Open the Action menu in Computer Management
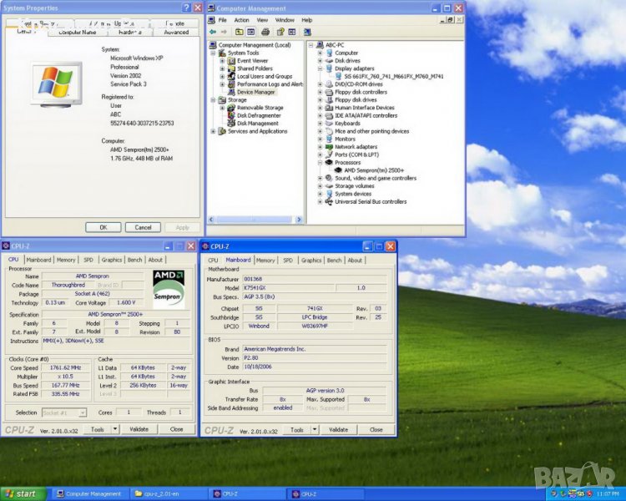The height and width of the screenshot is (501, 626). 241,20
